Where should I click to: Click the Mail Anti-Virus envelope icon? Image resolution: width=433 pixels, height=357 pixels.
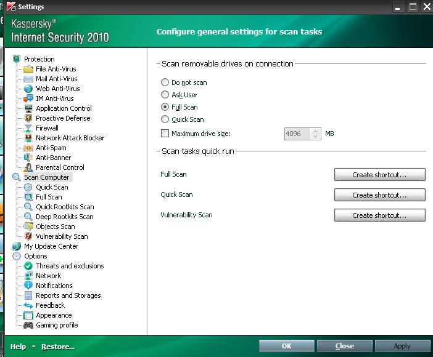pyautogui.click(x=28, y=79)
